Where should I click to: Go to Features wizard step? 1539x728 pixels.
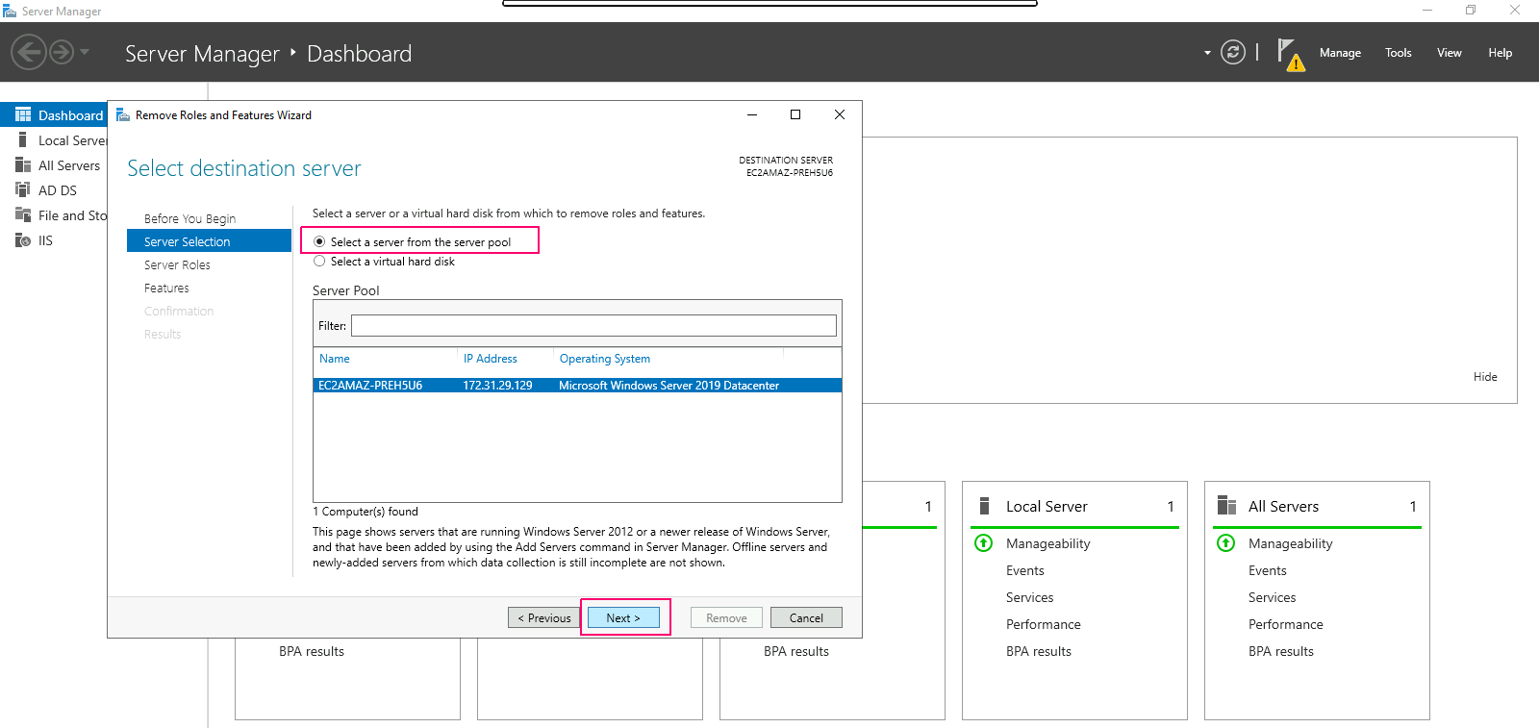tap(166, 288)
